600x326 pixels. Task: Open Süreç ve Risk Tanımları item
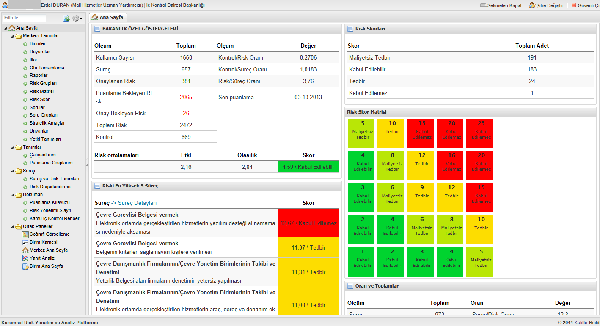54,179
